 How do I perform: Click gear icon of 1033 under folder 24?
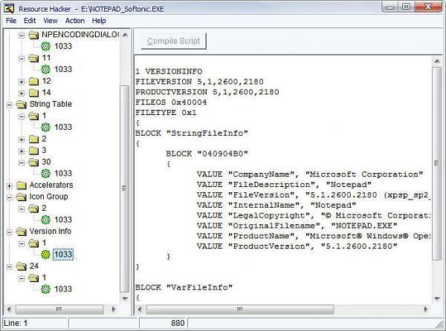45,289
